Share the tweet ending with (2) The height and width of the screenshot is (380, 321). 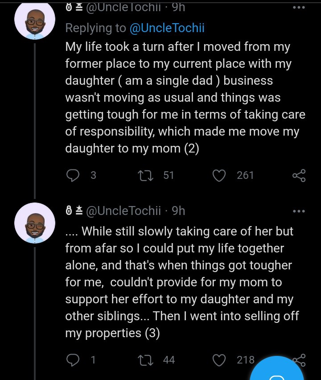[299, 176]
